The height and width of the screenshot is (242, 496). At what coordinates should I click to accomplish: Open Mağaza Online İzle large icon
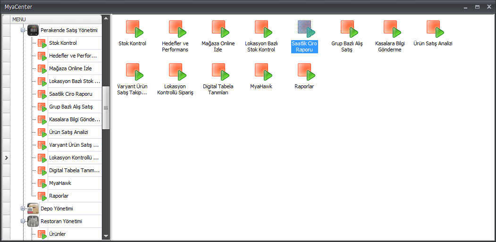(x=221, y=29)
